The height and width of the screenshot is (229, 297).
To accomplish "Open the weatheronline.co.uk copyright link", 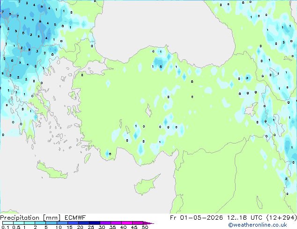I will pyautogui.click(x=258, y=225).
